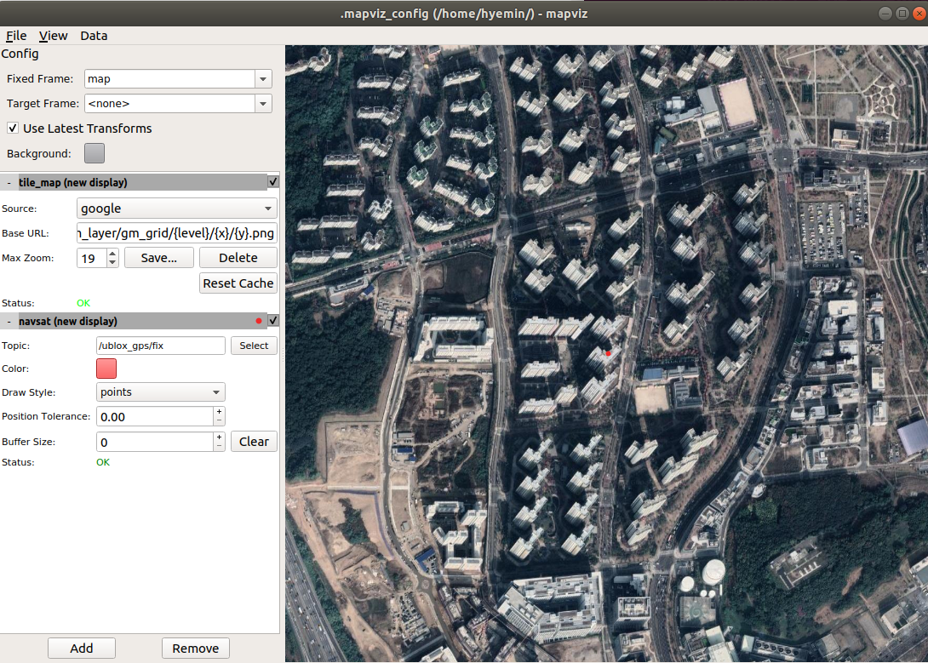The image size is (928, 663).
Task: Click Max Zoom down arrow
Action: (112, 263)
